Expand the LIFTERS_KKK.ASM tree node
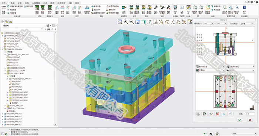 click(x=5, y=106)
